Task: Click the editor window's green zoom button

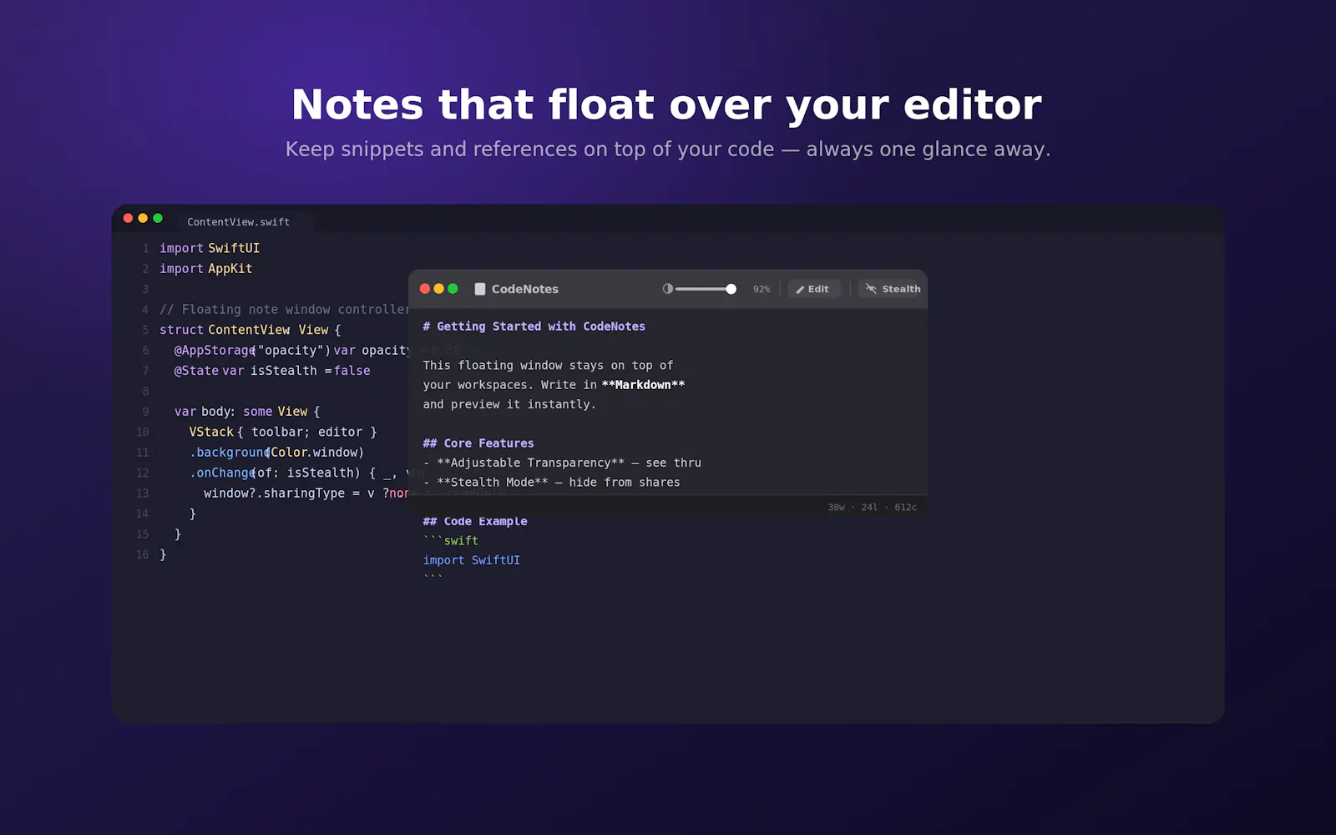Action: click(158, 218)
